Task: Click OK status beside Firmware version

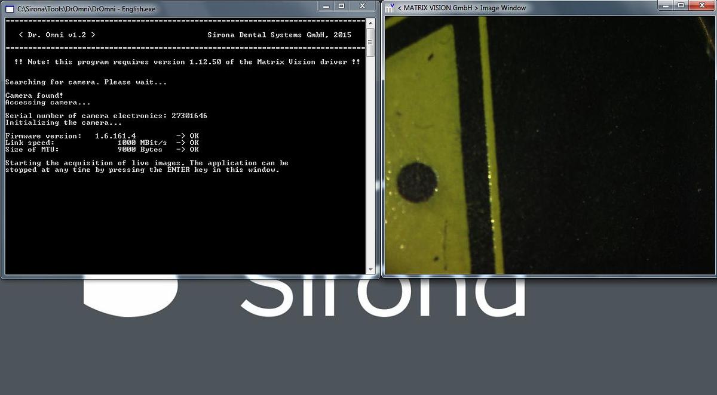Action: (194, 136)
